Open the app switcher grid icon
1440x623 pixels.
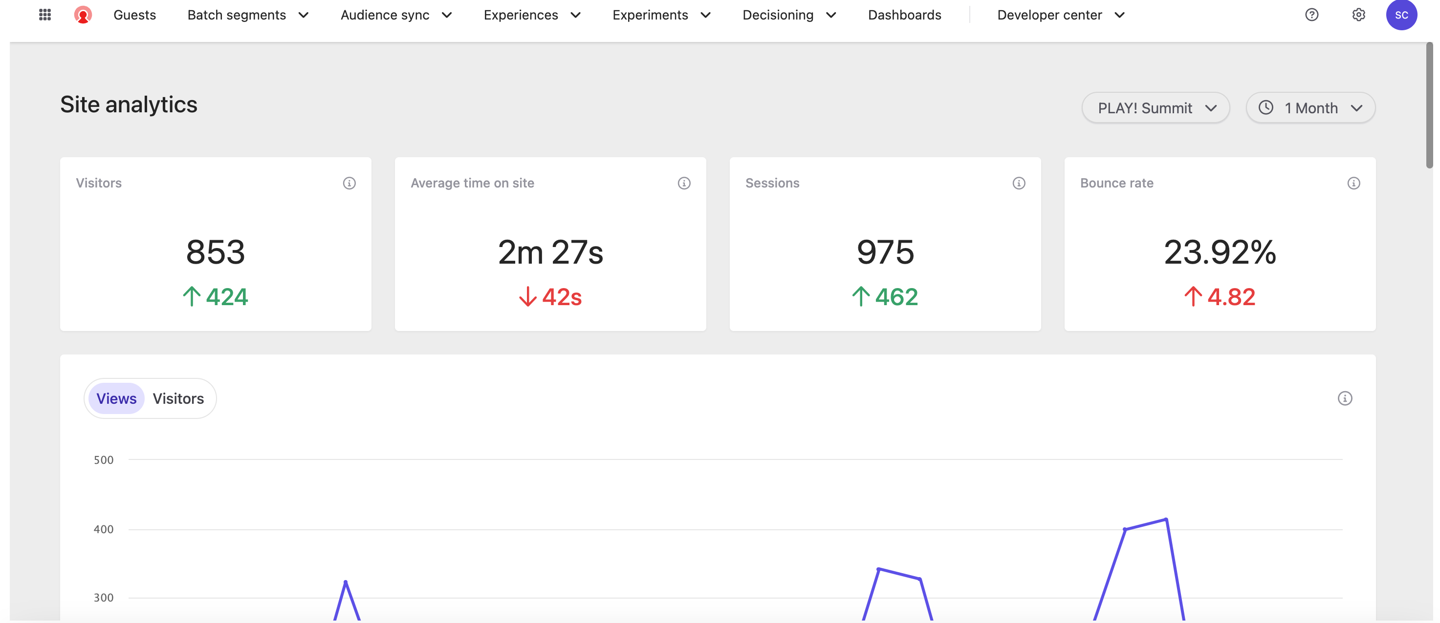pyautogui.click(x=44, y=15)
